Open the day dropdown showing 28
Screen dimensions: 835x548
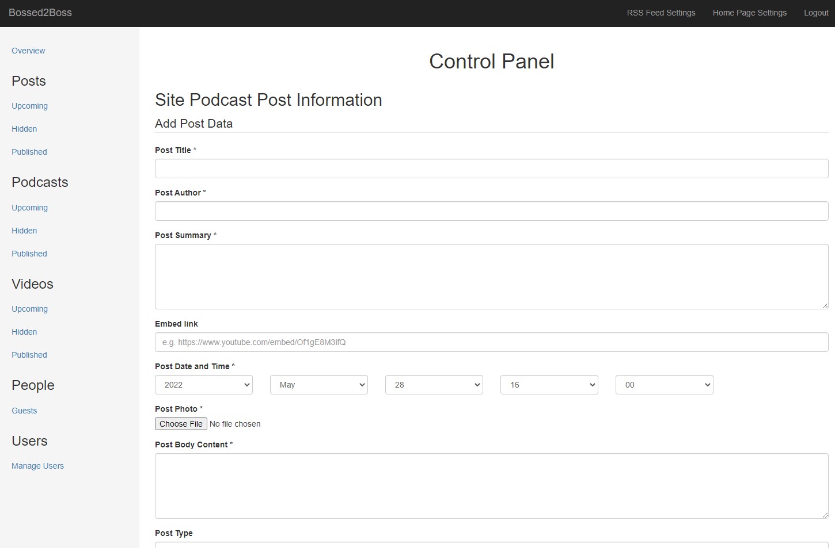click(434, 385)
